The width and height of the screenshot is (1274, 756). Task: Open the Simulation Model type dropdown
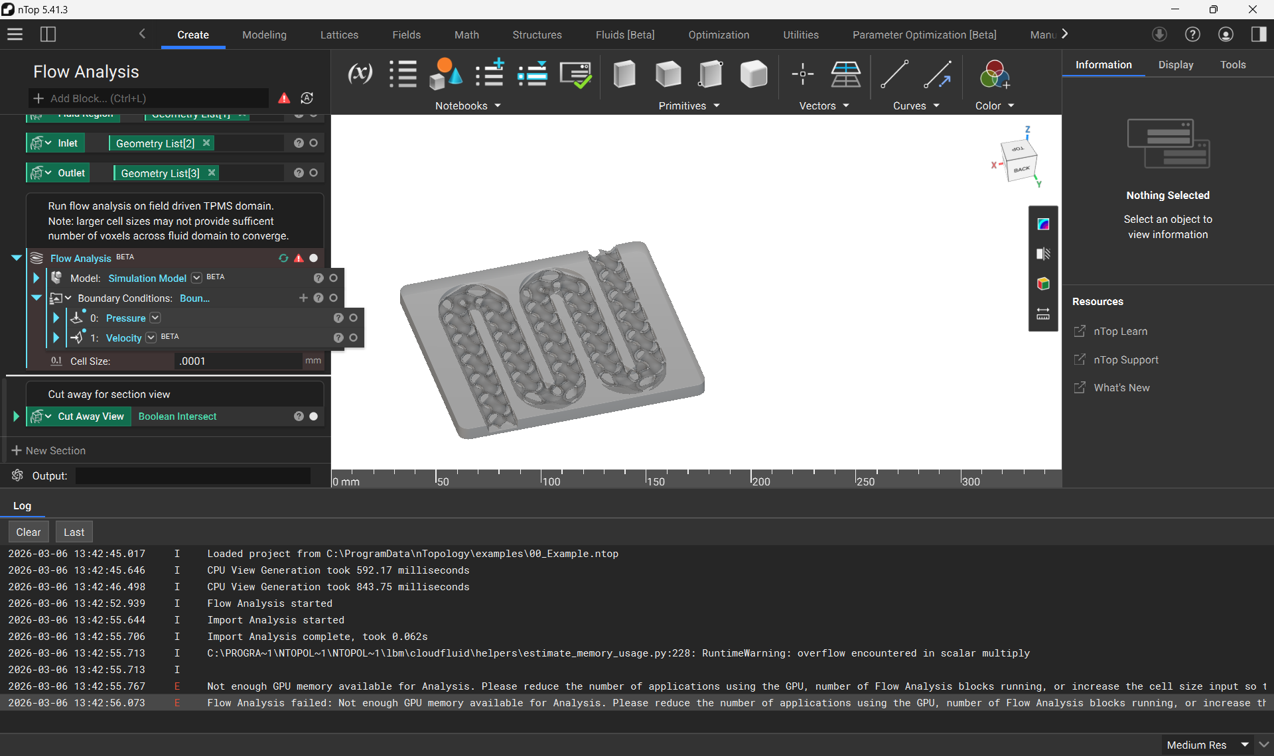coord(196,278)
